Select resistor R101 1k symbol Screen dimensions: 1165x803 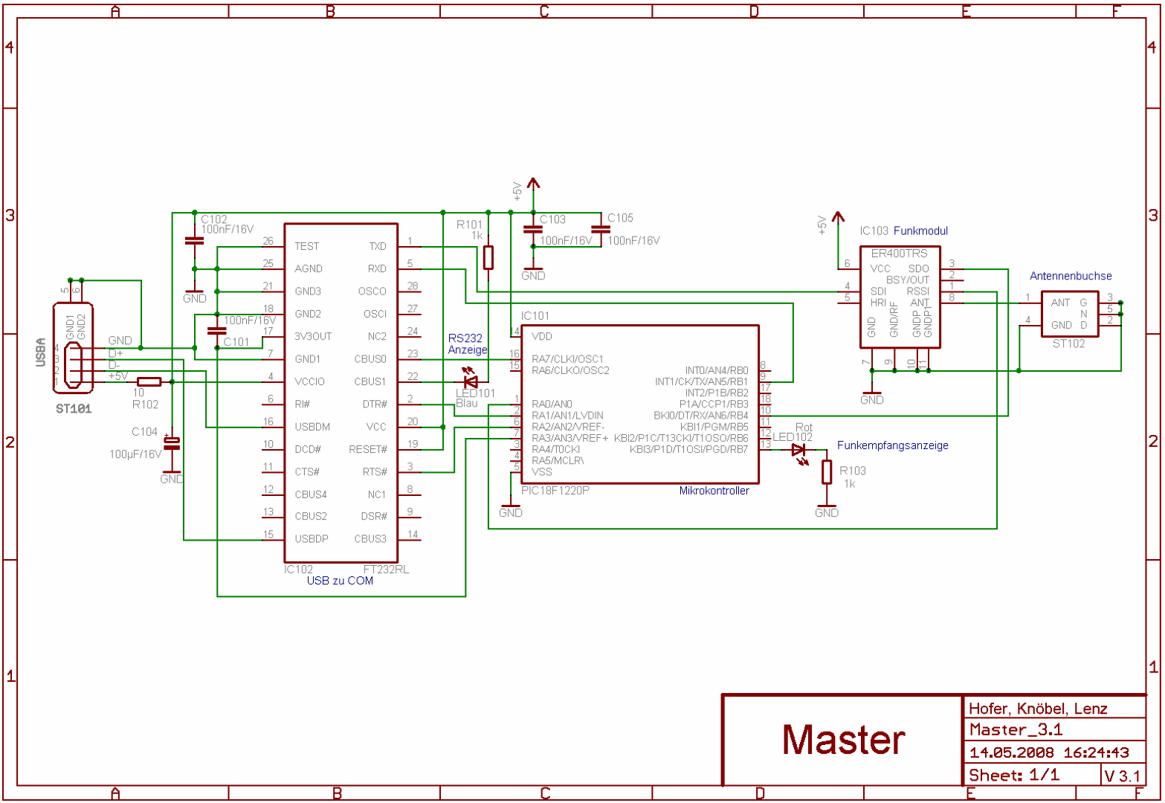pos(488,257)
